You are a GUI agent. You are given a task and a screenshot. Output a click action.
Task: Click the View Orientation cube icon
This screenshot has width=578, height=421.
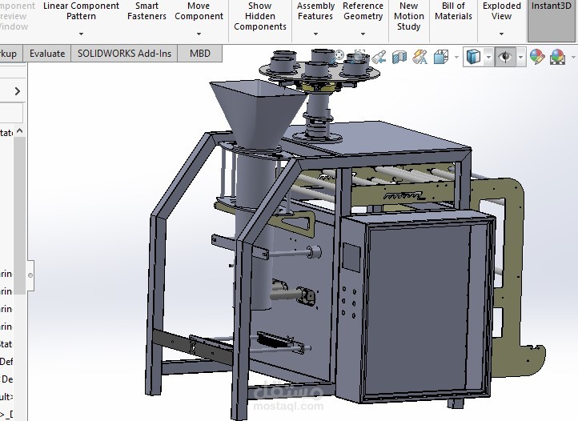tap(441, 57)
